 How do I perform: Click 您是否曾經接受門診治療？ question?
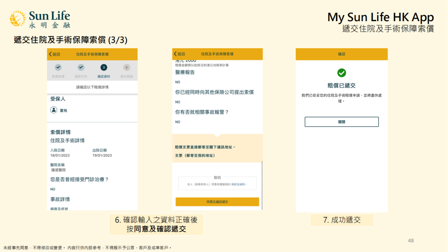point(79,179)
